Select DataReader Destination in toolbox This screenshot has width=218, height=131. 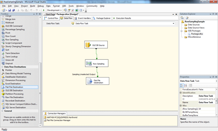click(16, 77)
